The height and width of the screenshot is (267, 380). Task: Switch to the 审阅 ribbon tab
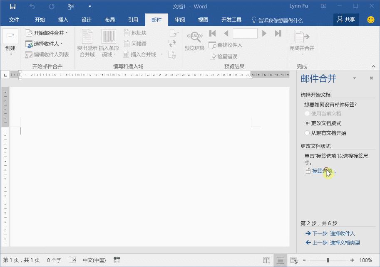coord(179,19)
